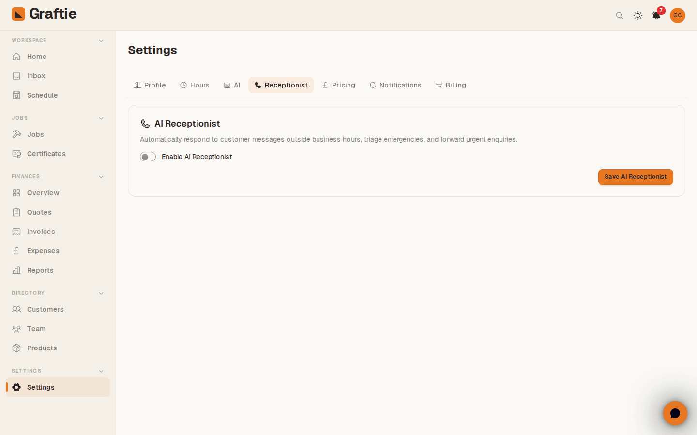
Task: Click the Quotes clipboard icon
Action: (x=16, y=212)
